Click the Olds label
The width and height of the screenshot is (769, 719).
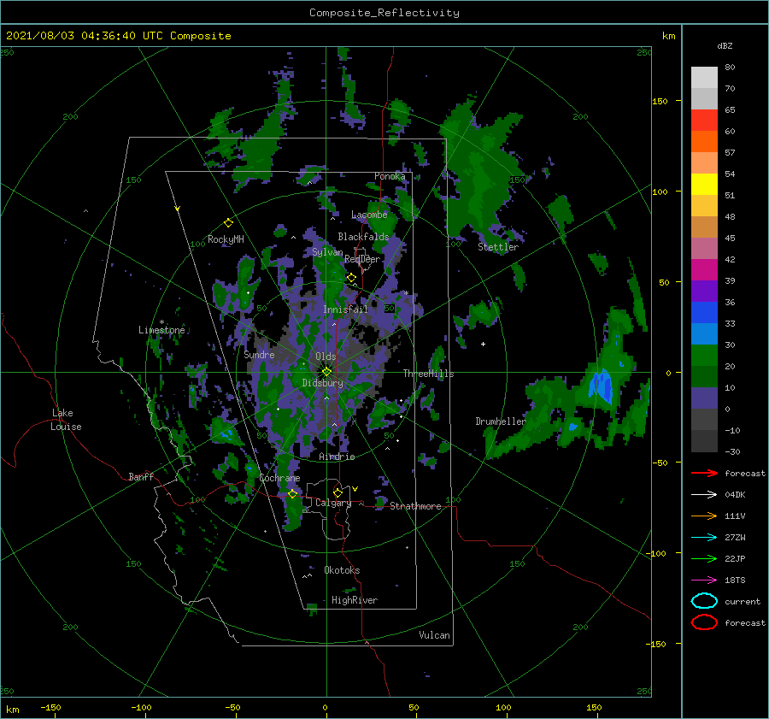tap(326, 357)
